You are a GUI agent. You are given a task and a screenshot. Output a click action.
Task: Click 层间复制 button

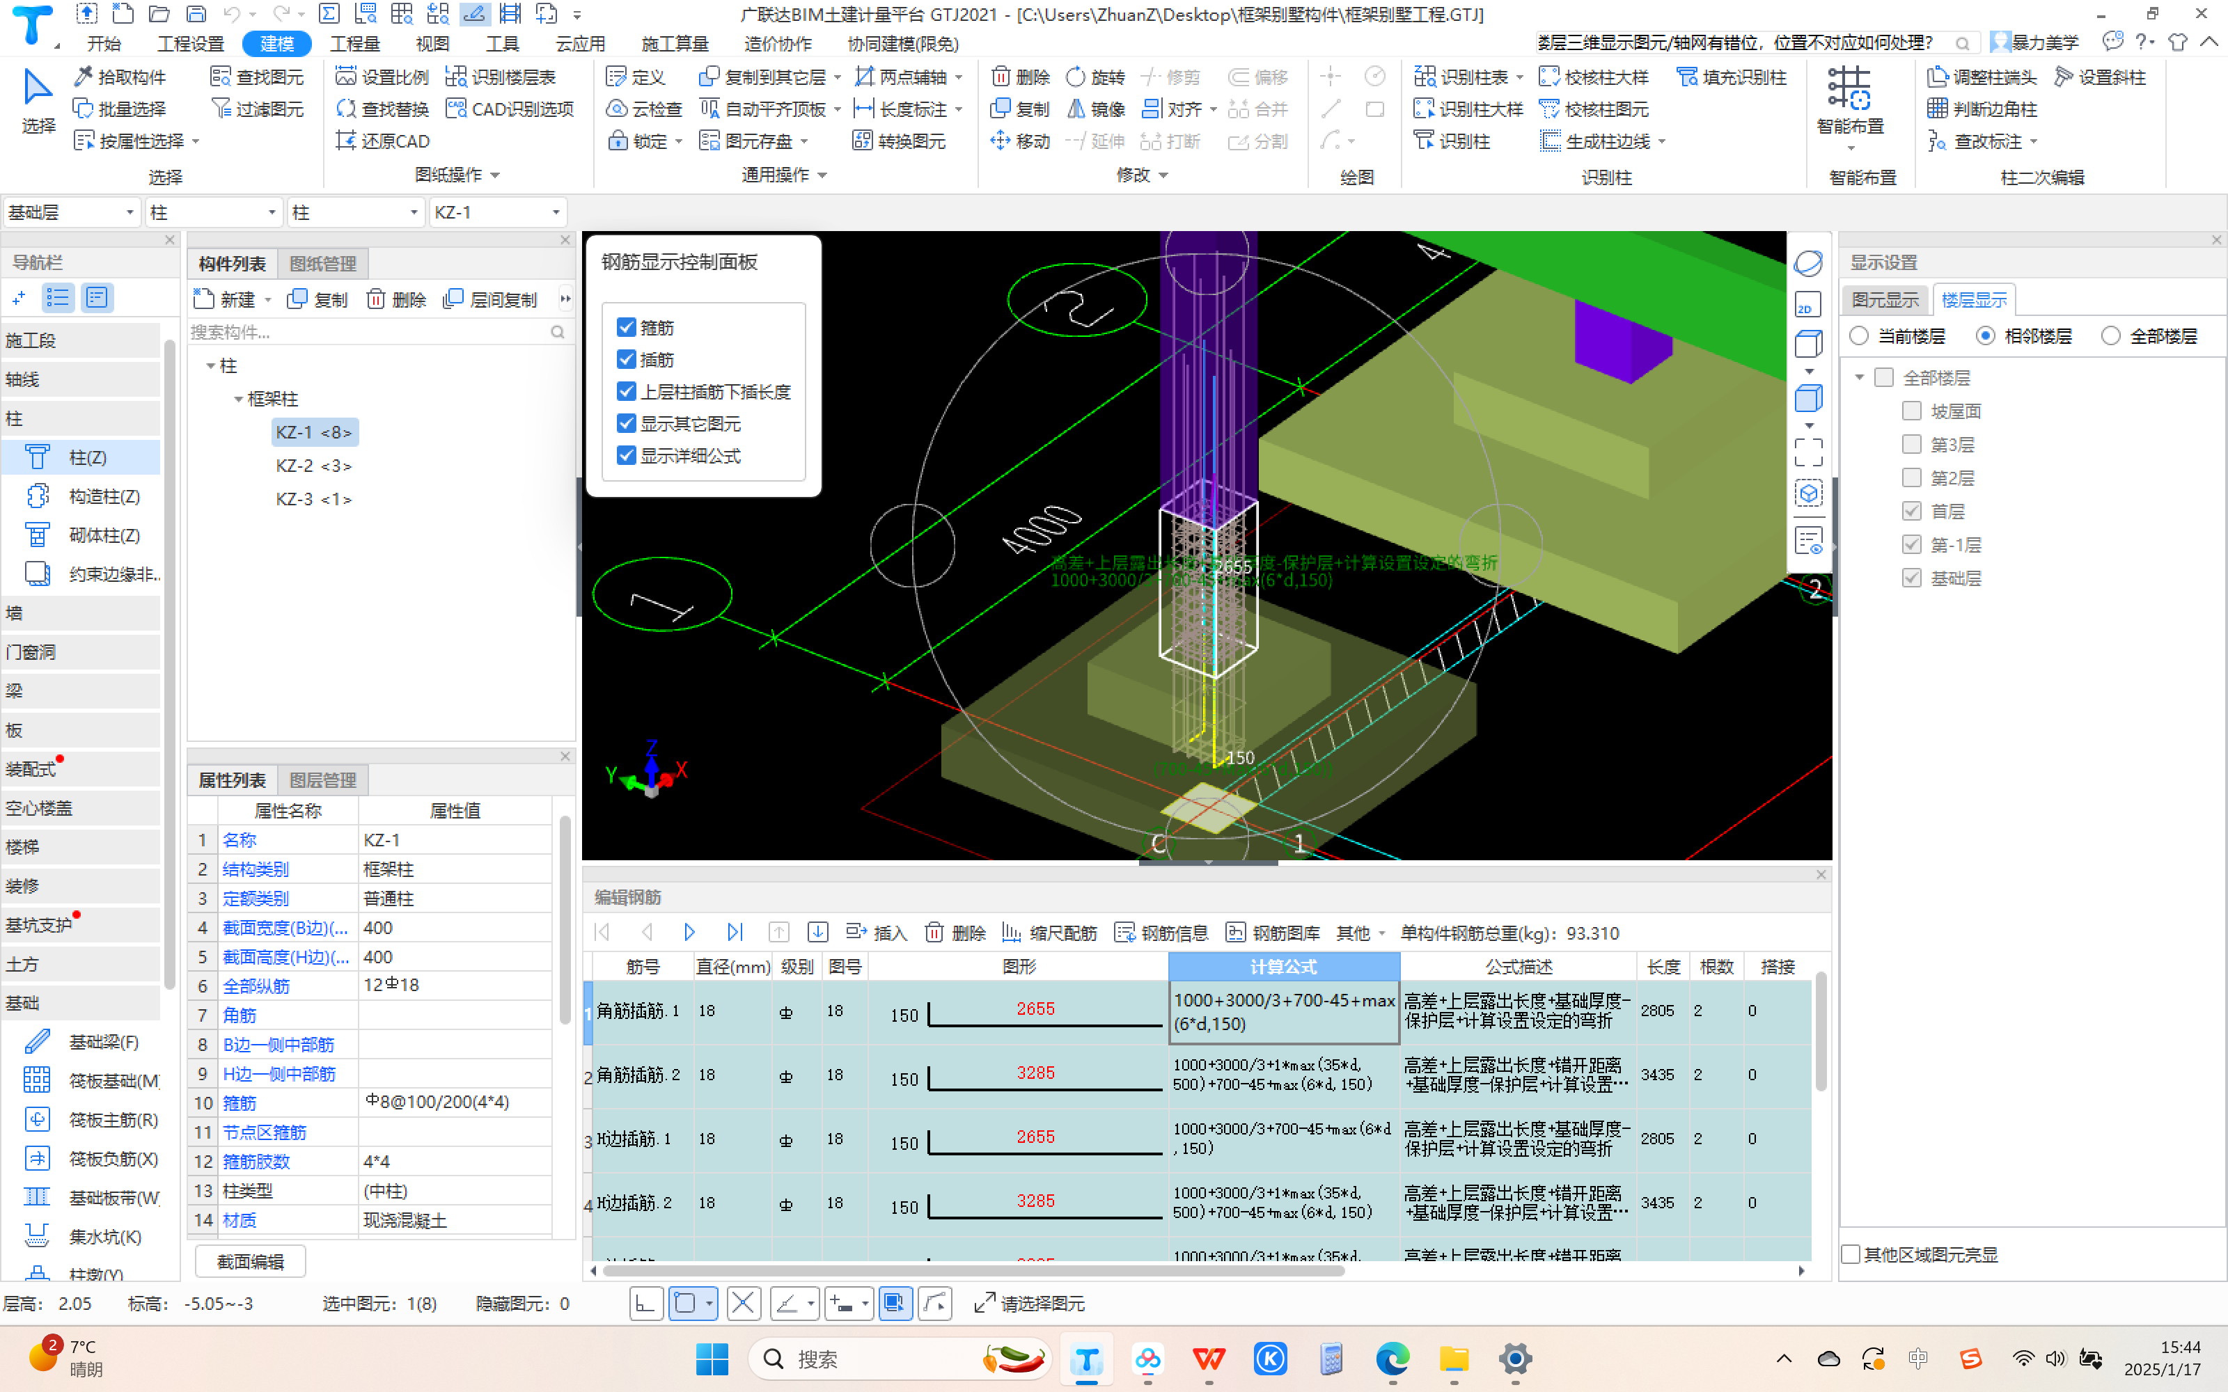pyautogui.click(x=489, y=299)
